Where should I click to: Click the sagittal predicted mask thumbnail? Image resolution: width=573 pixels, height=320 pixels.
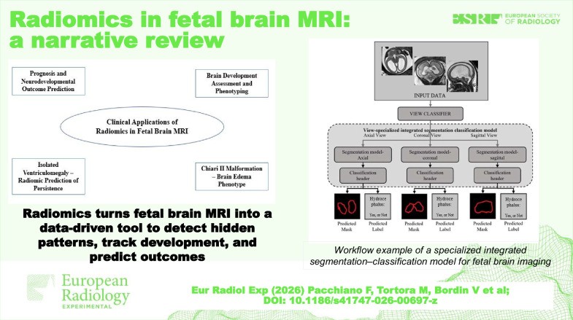point(482,206)
